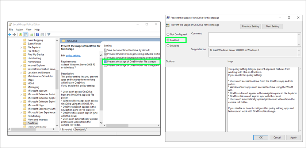Expand the File Explorer tree node
The height and width of the screenshot is (148, 306).
pos(21,47)
